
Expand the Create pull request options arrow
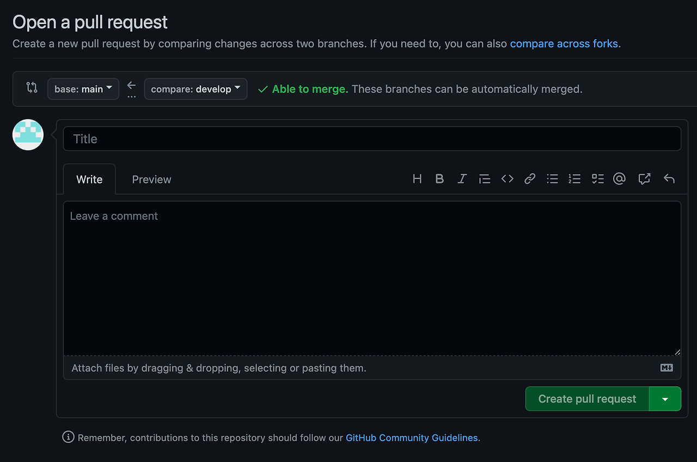point(665,398)
